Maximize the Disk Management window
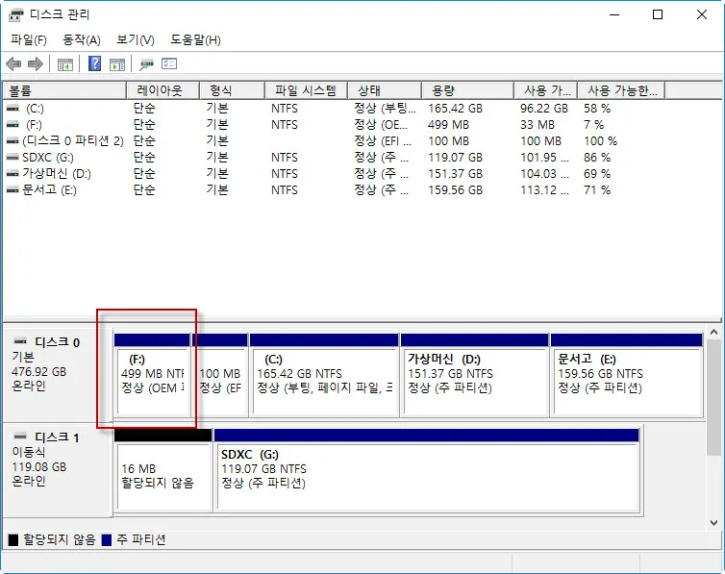725x574 pixels. tap(658, 14)
